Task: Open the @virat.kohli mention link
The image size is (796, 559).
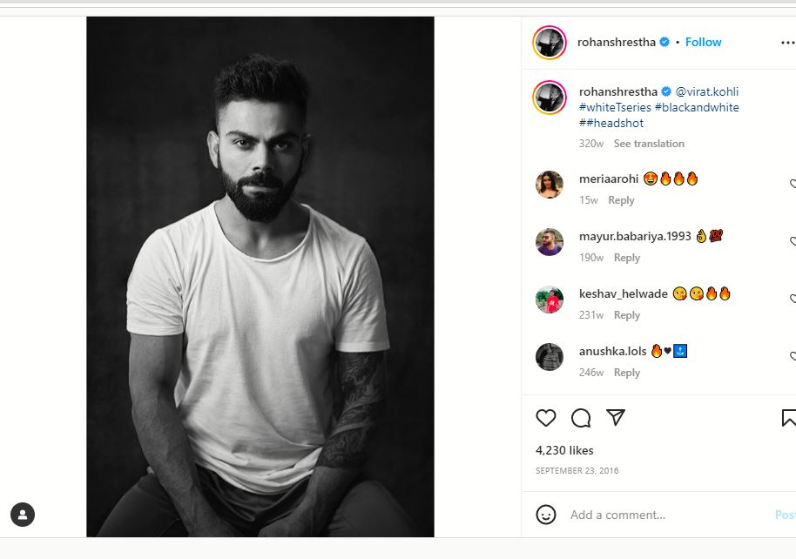Action: point(706,91)
